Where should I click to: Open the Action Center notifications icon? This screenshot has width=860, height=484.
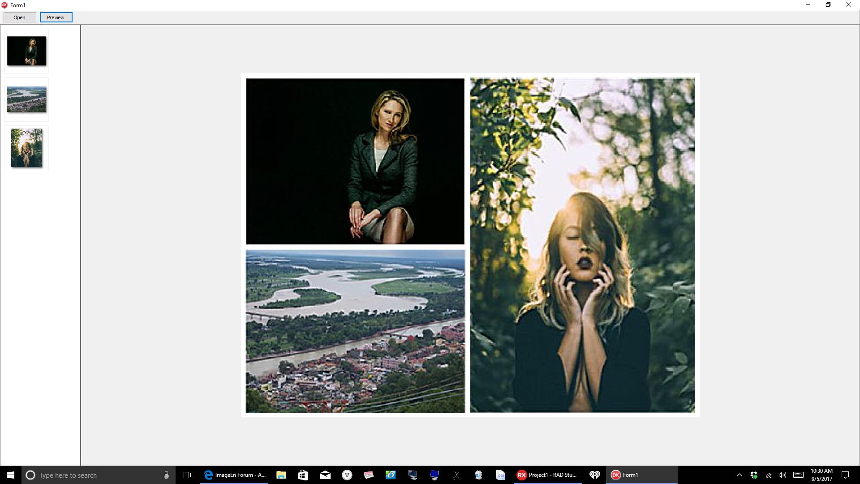[845, 475]
